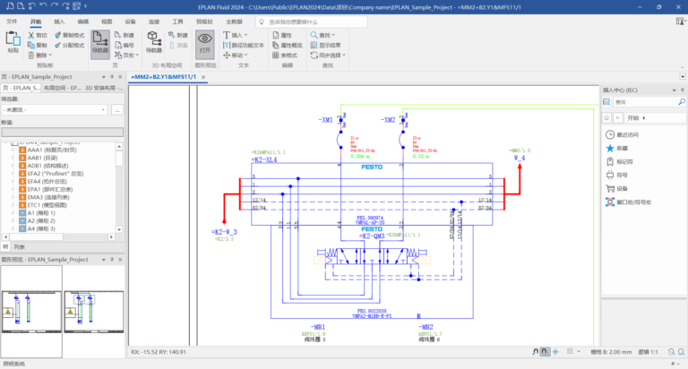The height and width of the screenshot is (369, 688).
Task: Click 窗口宏/符号宏 in the Insert Center
Action: click(x=628, y=202)
